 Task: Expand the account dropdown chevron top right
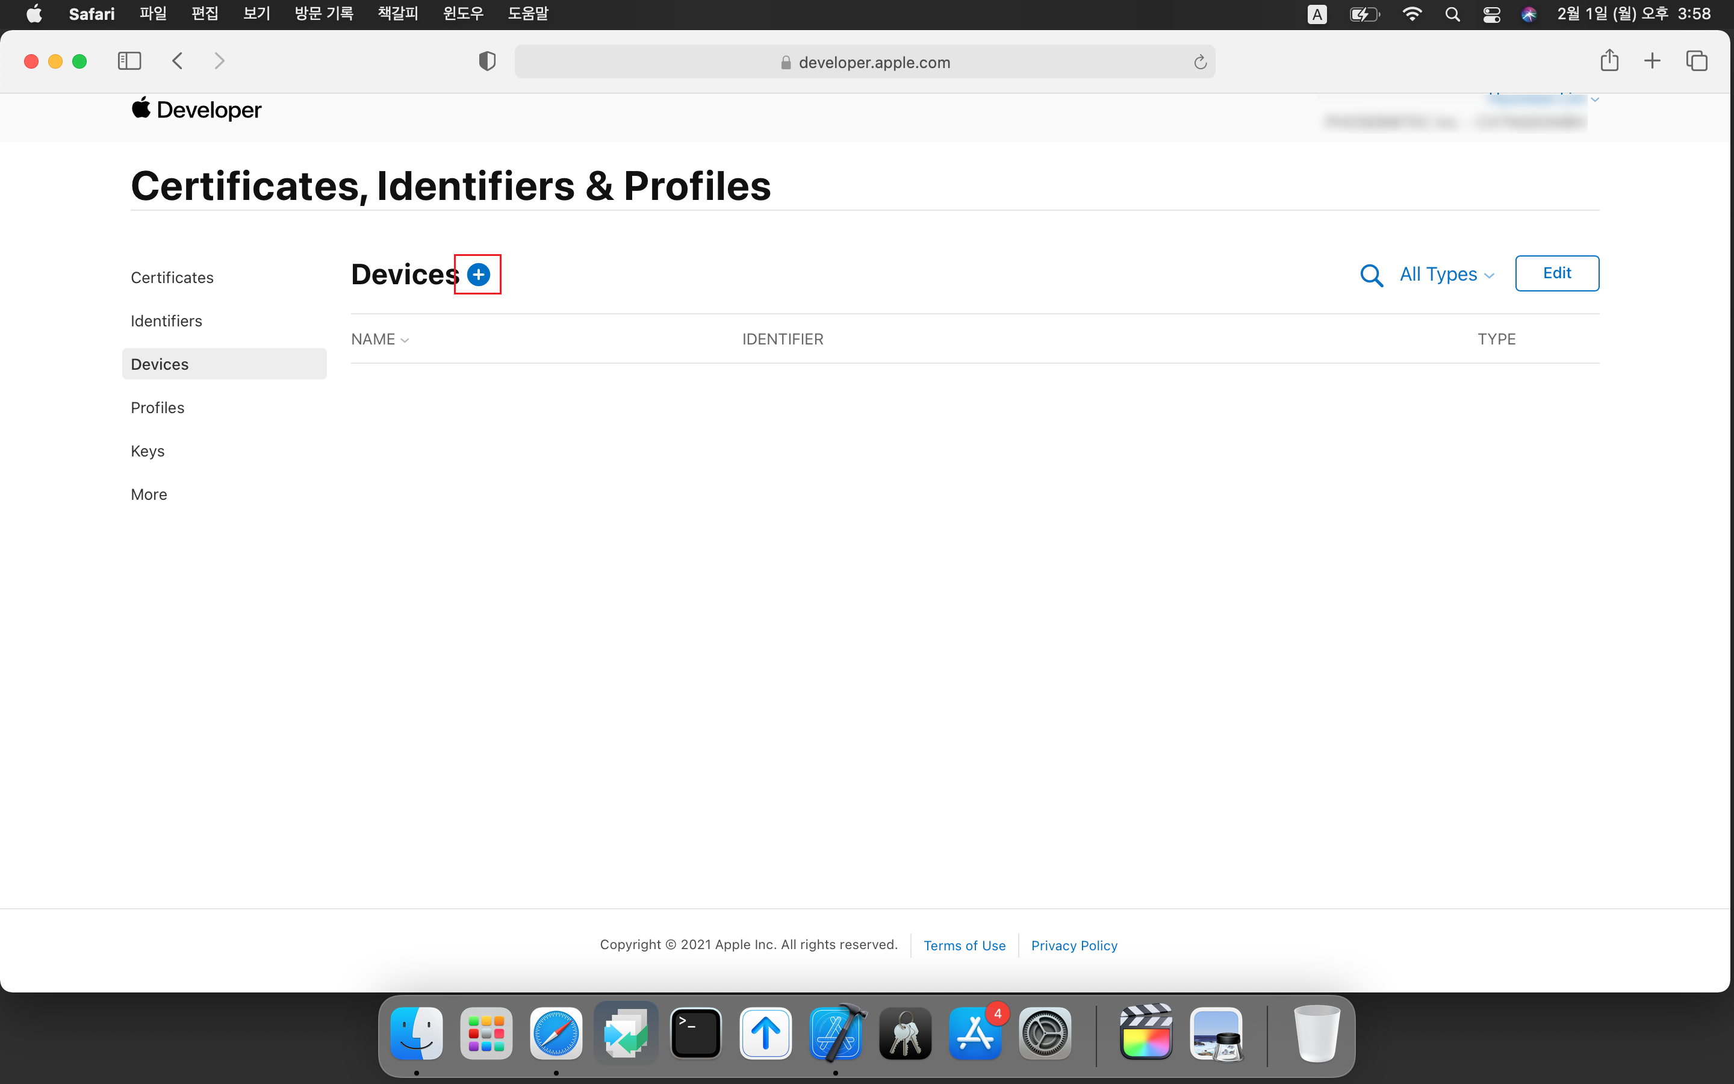1594,99
